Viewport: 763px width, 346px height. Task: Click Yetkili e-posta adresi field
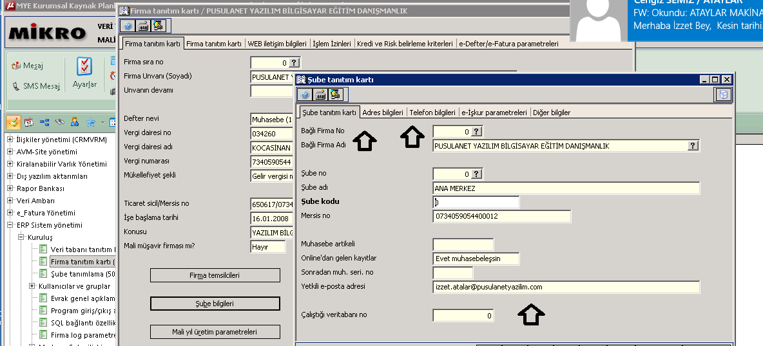pyautogui.click(x=566, y=287)
